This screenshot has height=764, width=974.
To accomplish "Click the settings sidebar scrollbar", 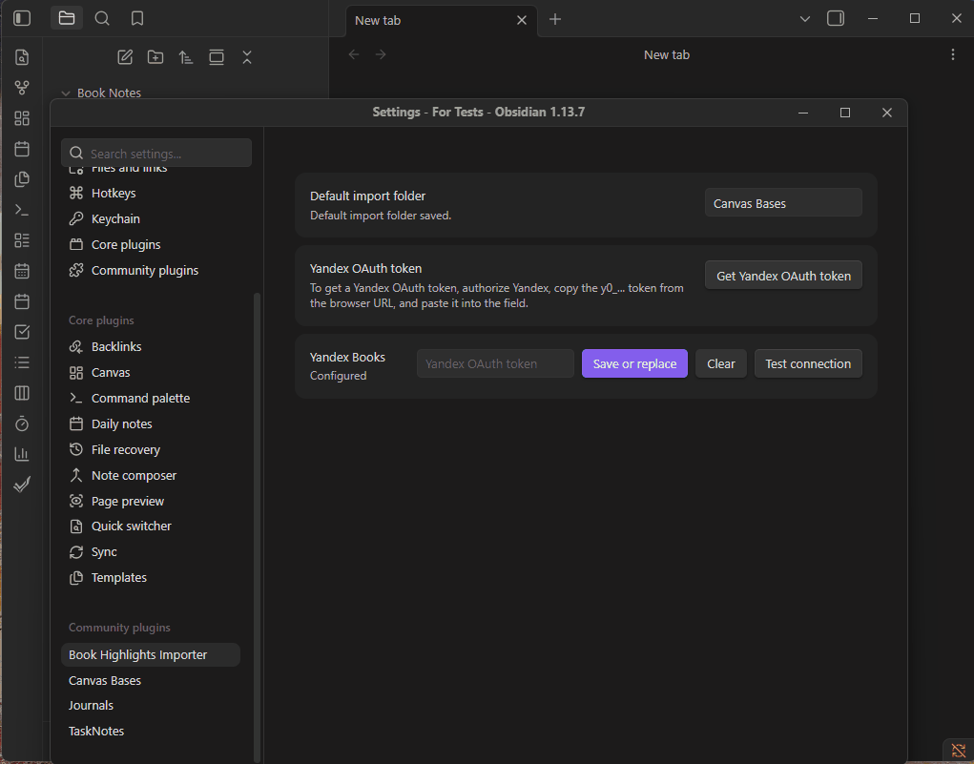I will point(257,527).
